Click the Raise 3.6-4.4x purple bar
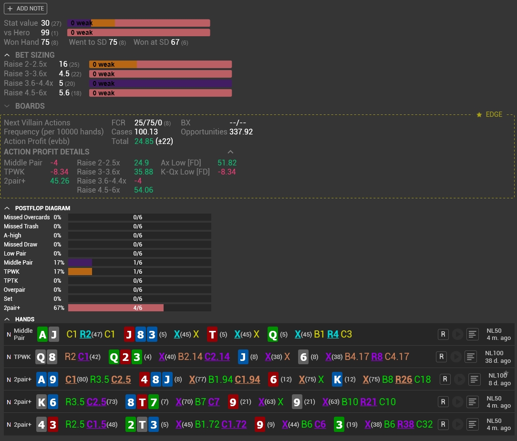Viewport: 517px width, 441px height. [x=160, y=83]
